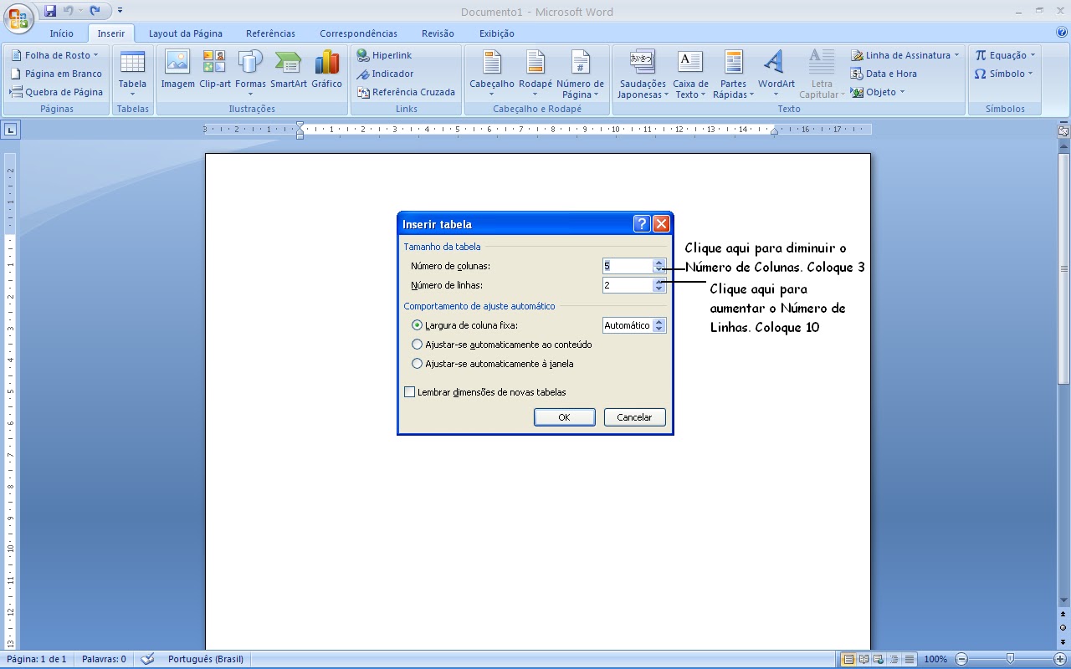The height and width of the screenshot is (669, 1071).
Task: Click the Office button logo
Action: point(18,18)
